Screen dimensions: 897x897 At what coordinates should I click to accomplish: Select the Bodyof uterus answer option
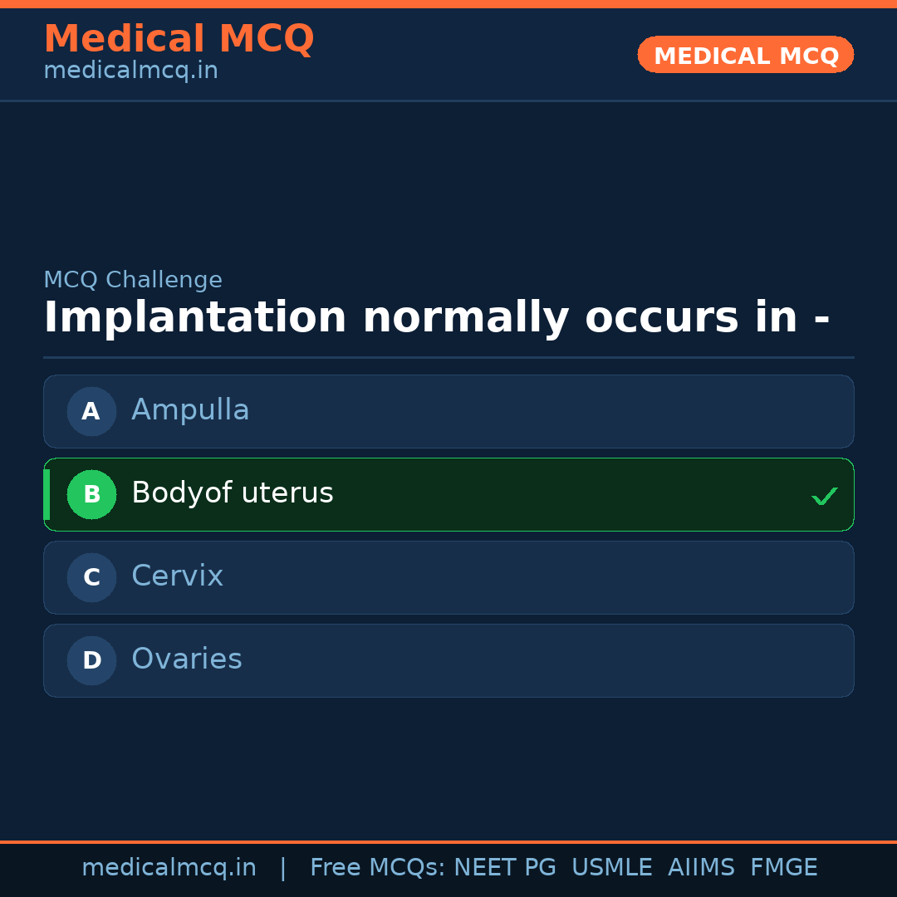(448, 494)
